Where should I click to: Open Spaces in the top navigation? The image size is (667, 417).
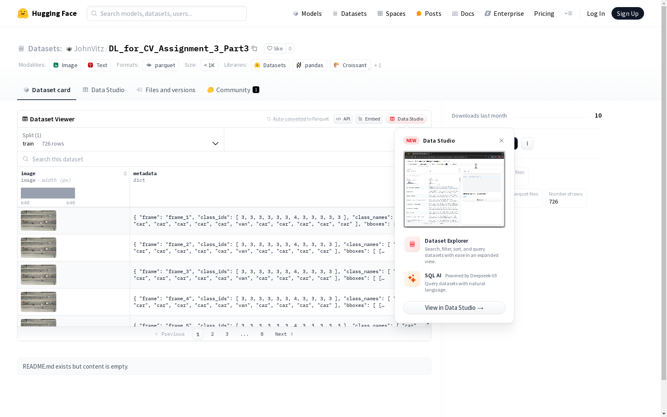coord(391,13)
